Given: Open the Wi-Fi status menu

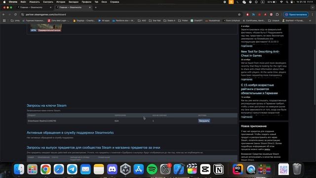Looking at the screenshot, I should click(281, 2).
